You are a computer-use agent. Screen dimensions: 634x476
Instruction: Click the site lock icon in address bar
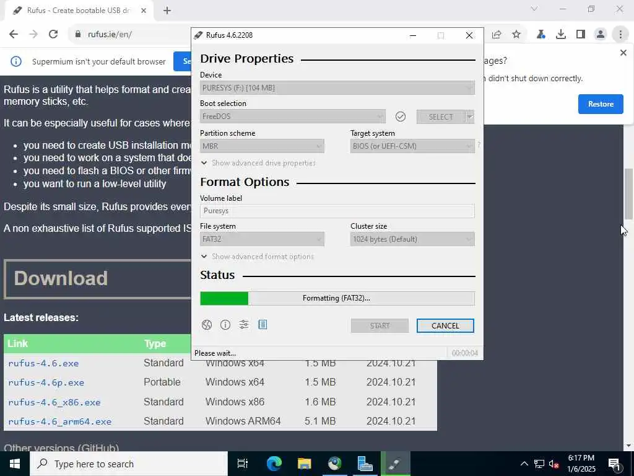point(78,35)
